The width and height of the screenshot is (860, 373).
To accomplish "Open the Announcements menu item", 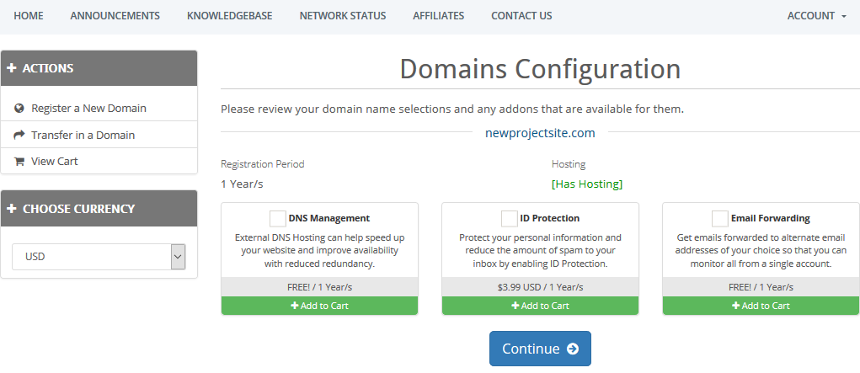I will pyautogui.click(x=115, y=16).
